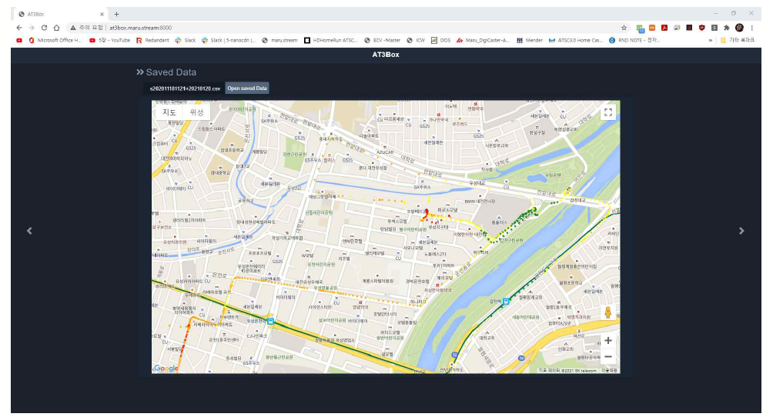
Task: Click the '이용약관' terms link on the map
Action: tap(609, 370)
